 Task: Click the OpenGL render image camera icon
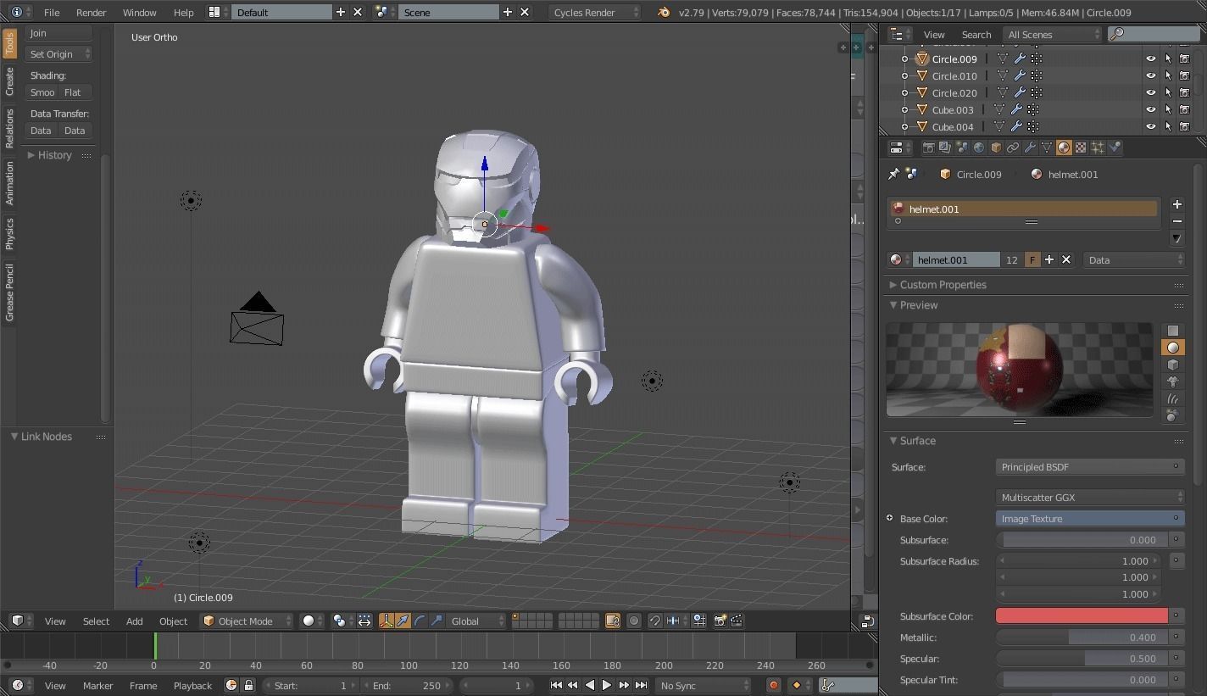click(720, 621)
